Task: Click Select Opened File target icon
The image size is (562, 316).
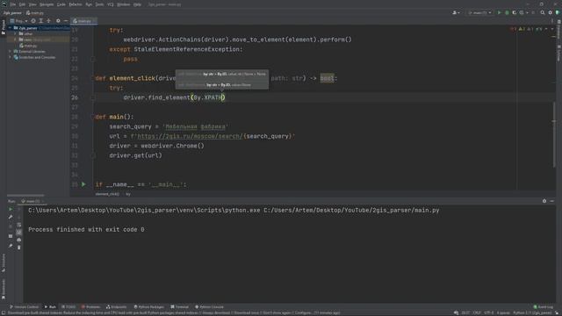Action: coord(33,21)
